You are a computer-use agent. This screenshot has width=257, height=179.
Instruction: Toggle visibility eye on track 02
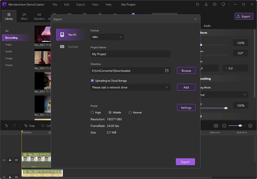(16, 177)
